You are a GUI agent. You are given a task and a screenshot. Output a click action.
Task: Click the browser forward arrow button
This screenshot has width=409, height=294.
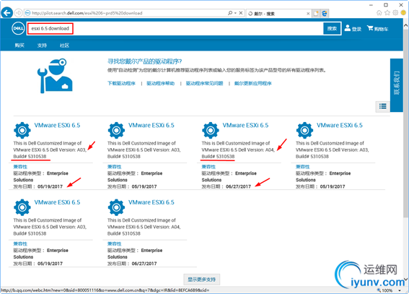[x=18, y=12]
